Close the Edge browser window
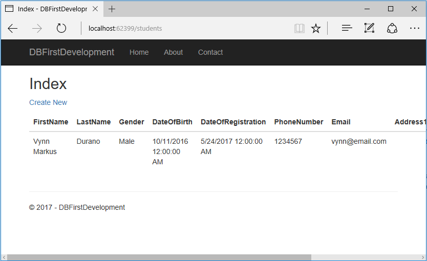This screenshot has width=427, height=261. 414,9
